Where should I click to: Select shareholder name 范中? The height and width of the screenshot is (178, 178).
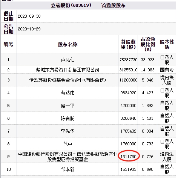68,144
